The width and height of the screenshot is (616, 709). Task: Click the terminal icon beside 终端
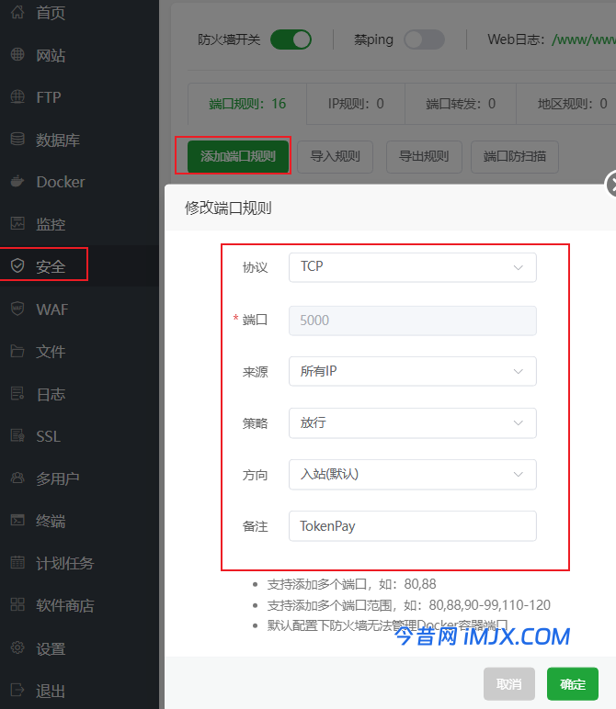pos(17,520)
